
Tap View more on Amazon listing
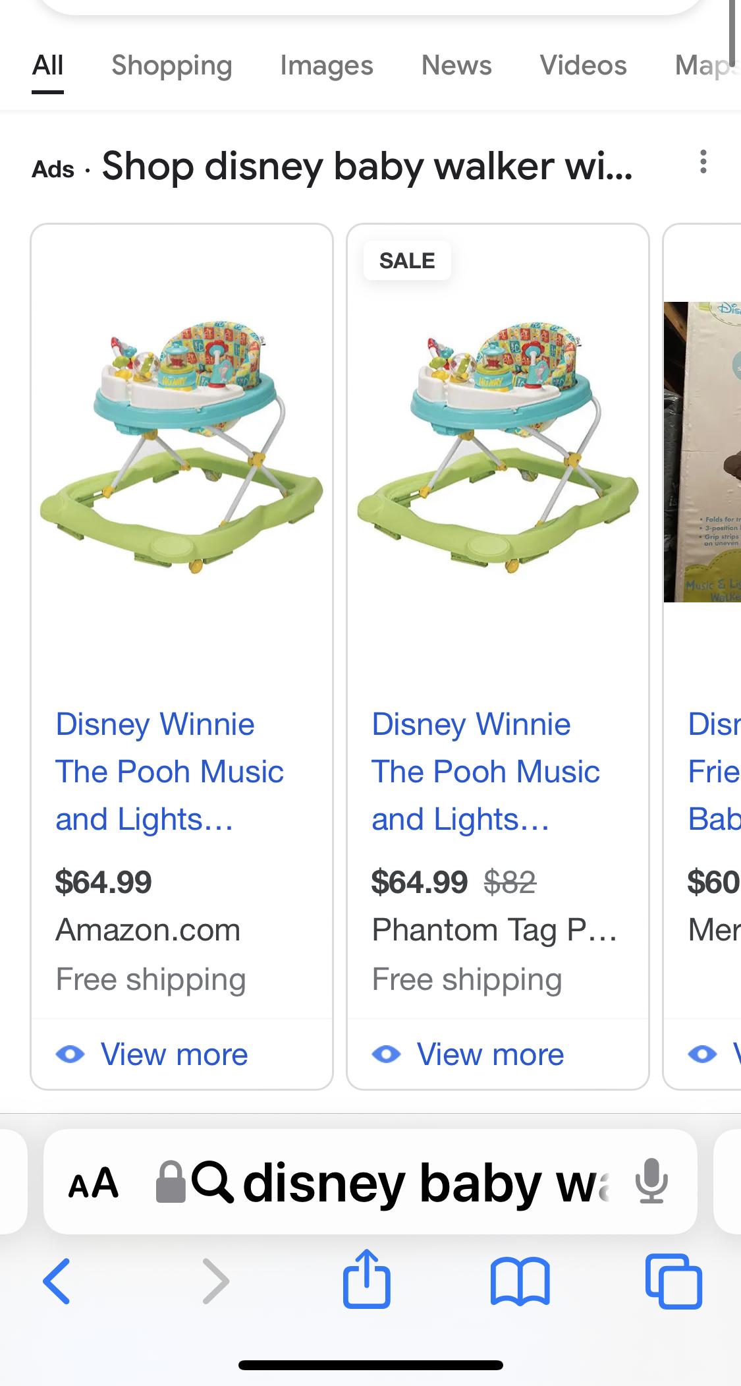(x=174, y=1054)
